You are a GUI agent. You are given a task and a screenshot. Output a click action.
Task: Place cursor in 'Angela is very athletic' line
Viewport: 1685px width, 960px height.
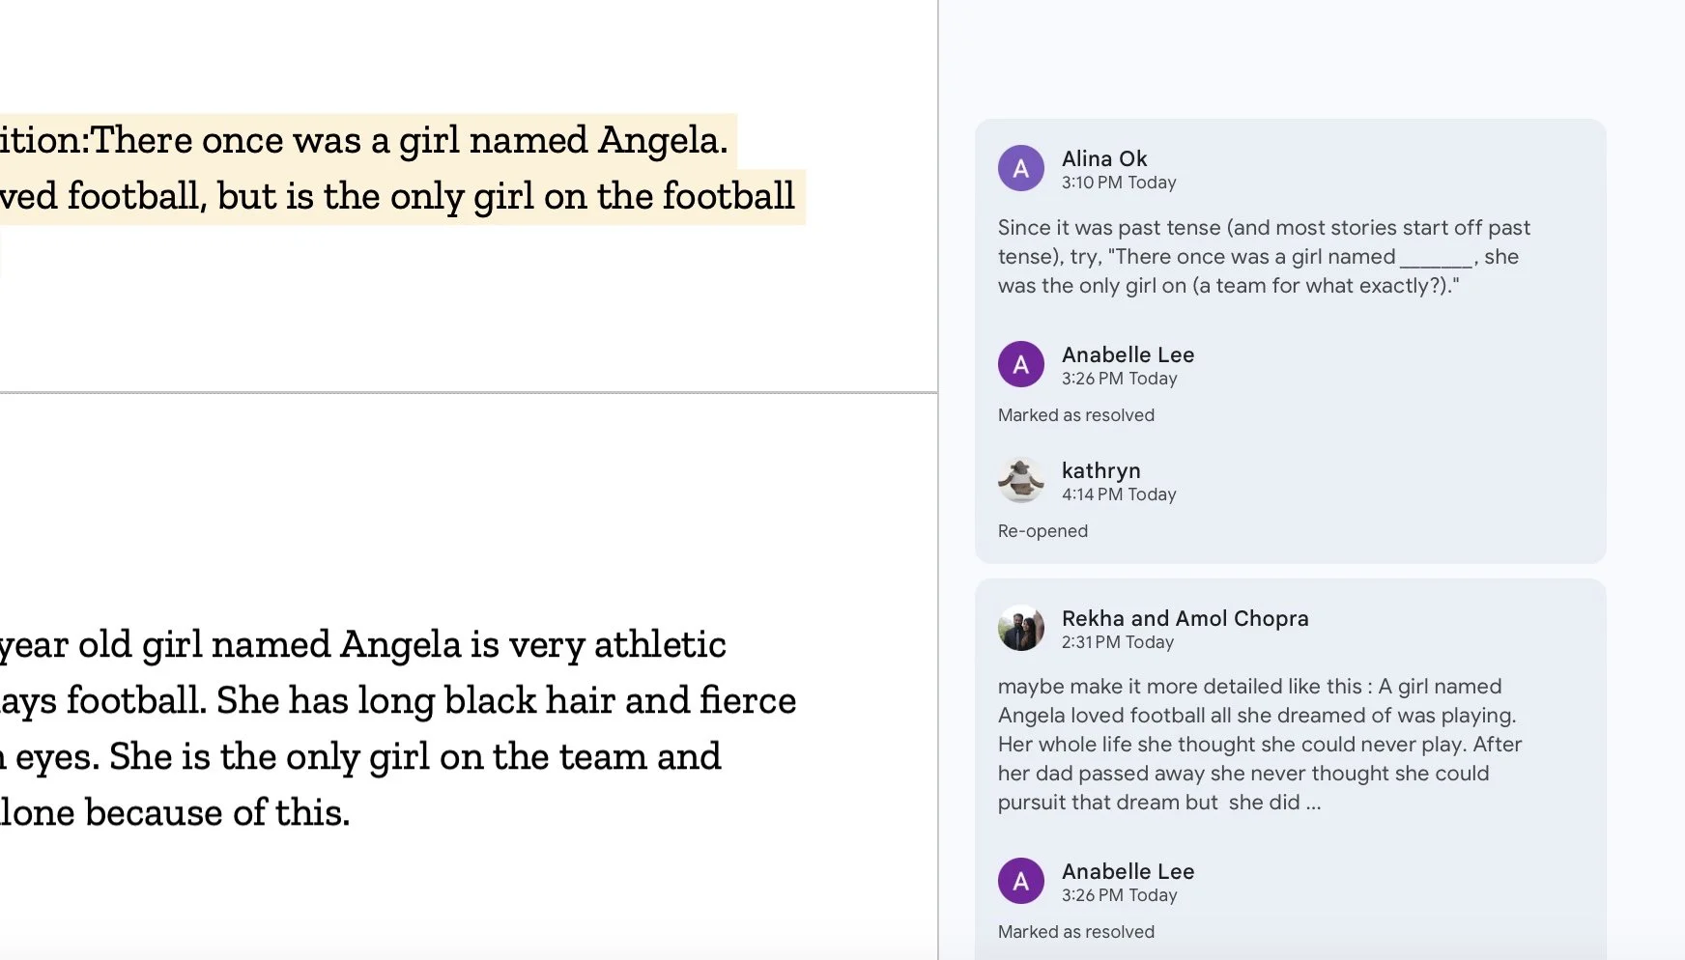(x=533, y=645)
